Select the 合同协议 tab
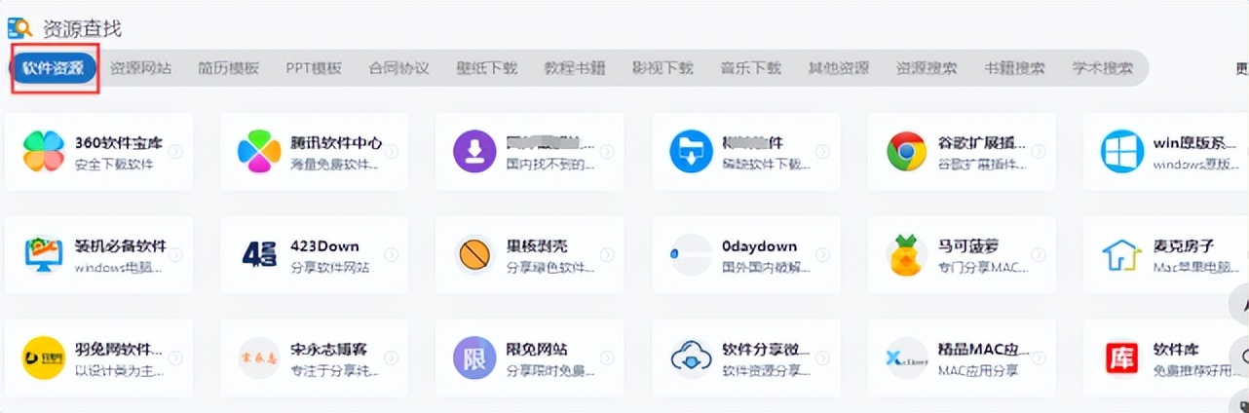 tap(398, 68)
